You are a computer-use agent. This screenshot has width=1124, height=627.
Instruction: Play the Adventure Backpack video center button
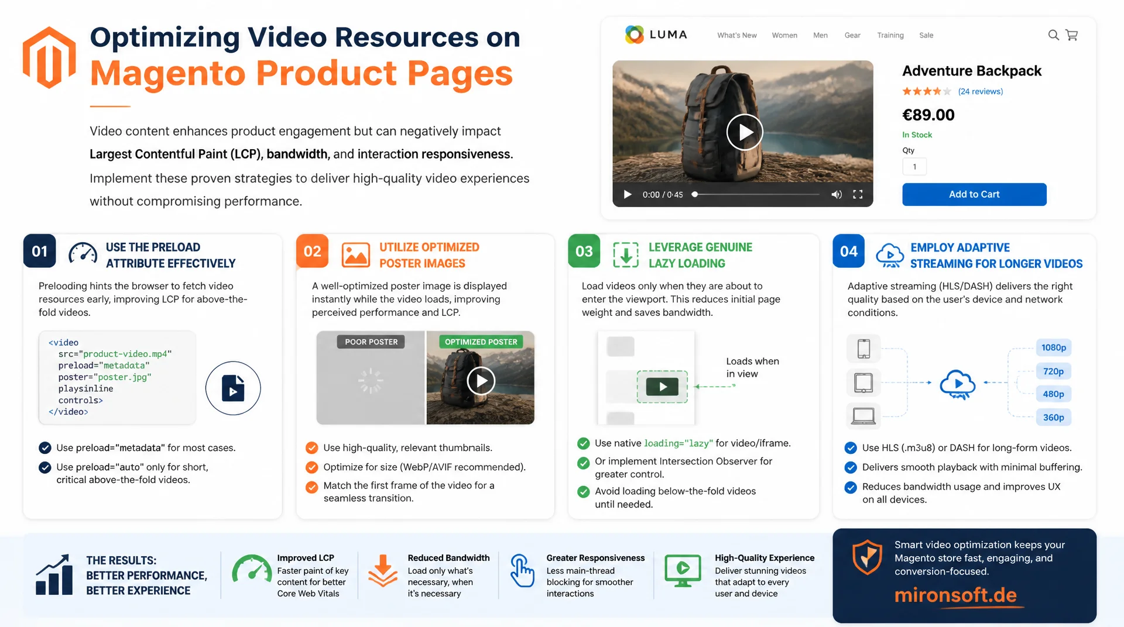click(x=745, y=132)
